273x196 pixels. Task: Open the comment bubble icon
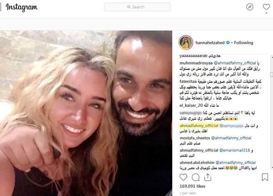(196, 178)
